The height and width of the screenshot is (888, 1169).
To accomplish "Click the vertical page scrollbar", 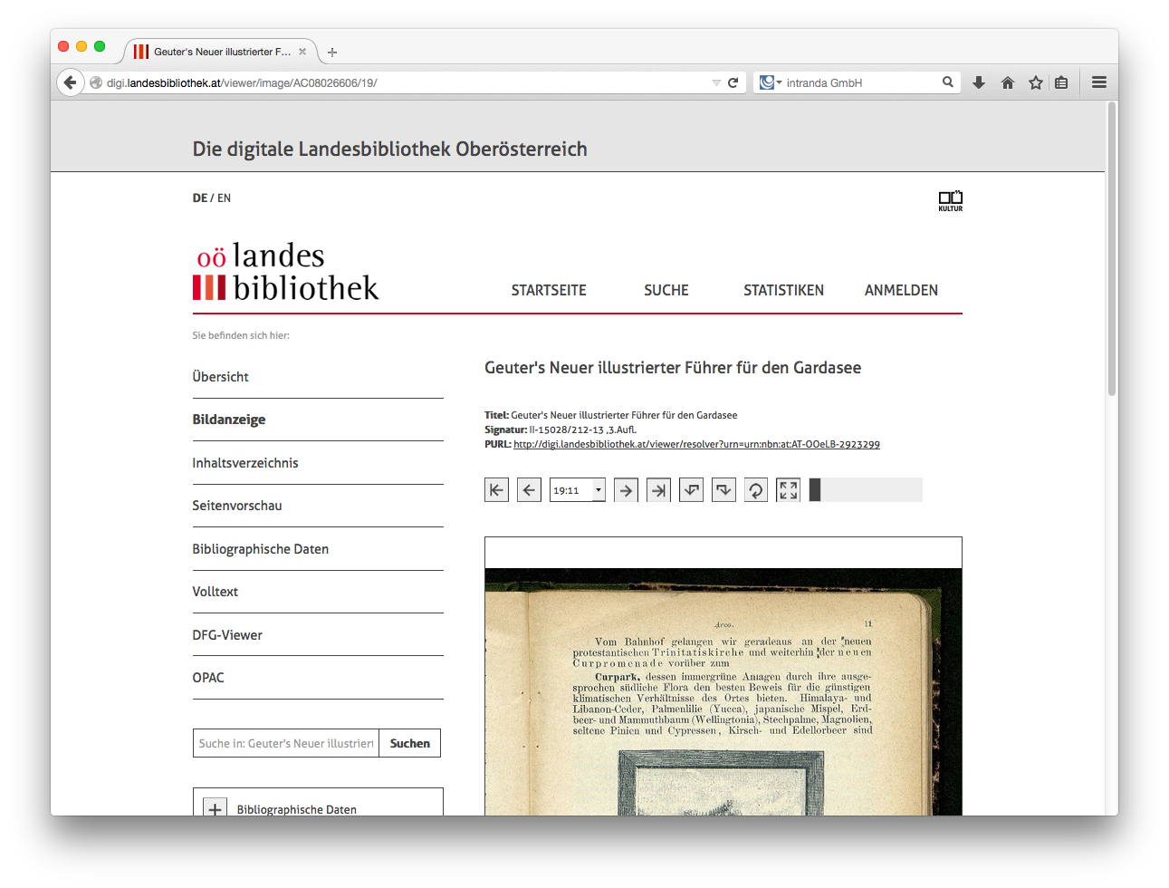I will (1112, 249).
